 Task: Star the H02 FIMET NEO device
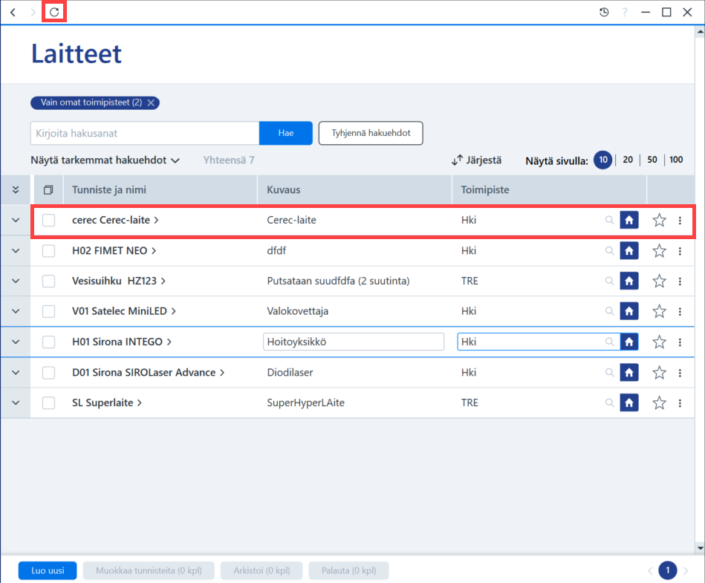click(x=659, y=251)
